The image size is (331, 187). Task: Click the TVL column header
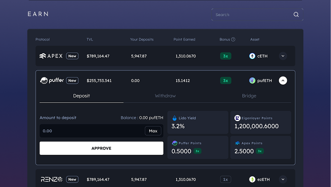[90, 40]
